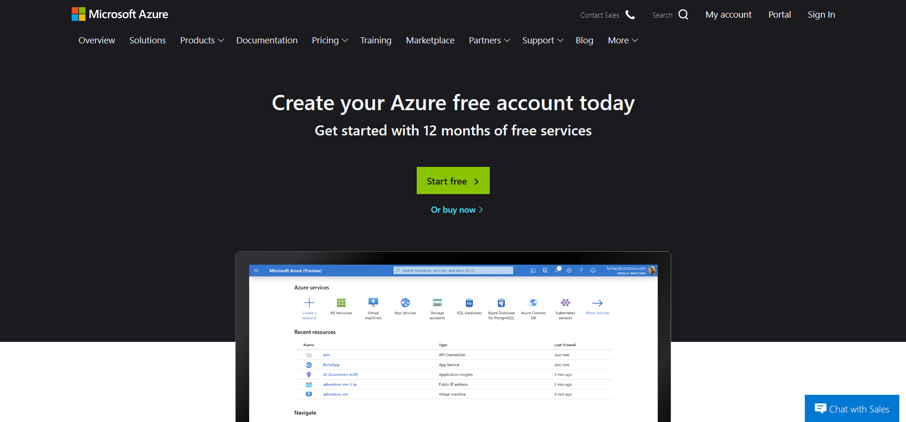This screenshot has width=906, height=422.
Task: Click the Virtual machines icon
Action: 373,302
